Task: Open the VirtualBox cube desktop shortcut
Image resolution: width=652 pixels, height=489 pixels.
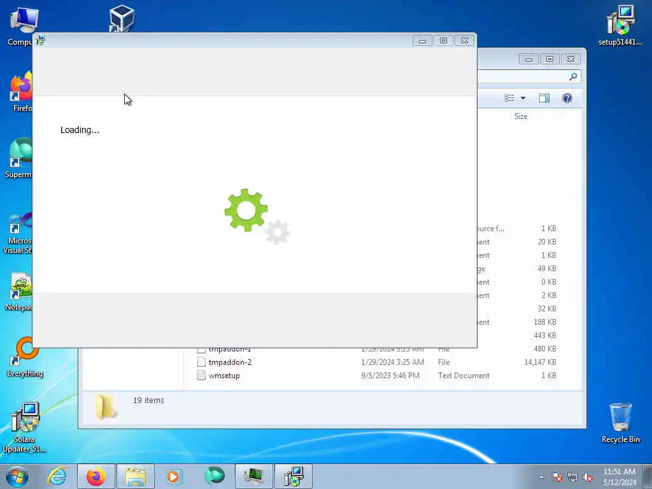Action: coord(122,18)
